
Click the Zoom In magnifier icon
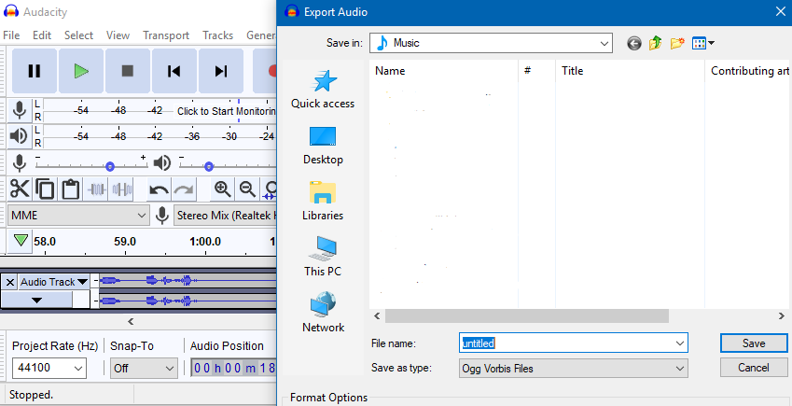pos(222,189)
